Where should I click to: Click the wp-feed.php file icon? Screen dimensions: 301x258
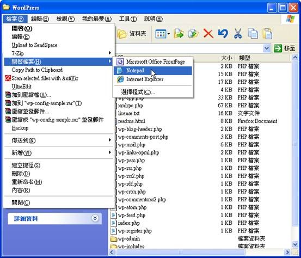click(x=113, y=215)
